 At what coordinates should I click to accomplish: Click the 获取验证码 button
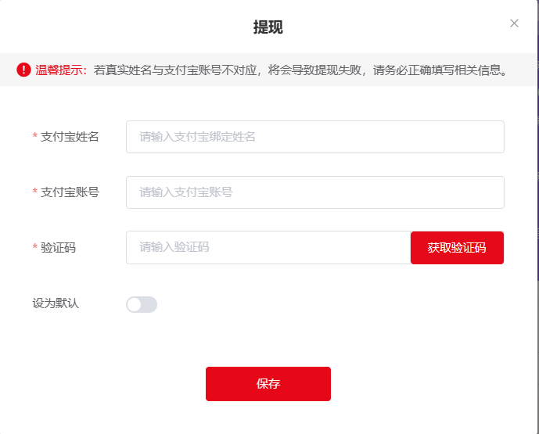point(457,248)
